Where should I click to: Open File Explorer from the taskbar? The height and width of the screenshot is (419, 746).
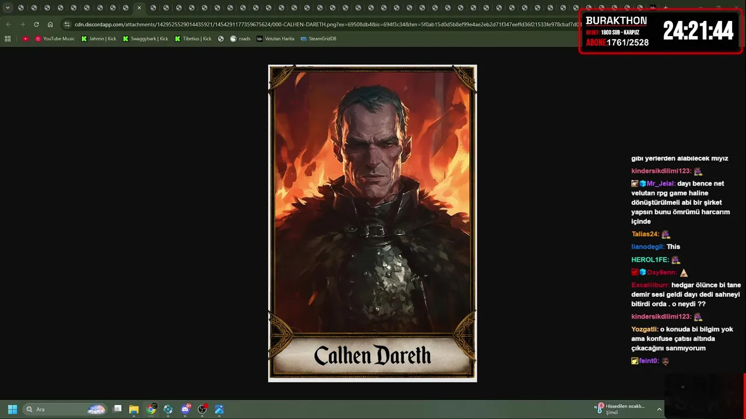133,409
